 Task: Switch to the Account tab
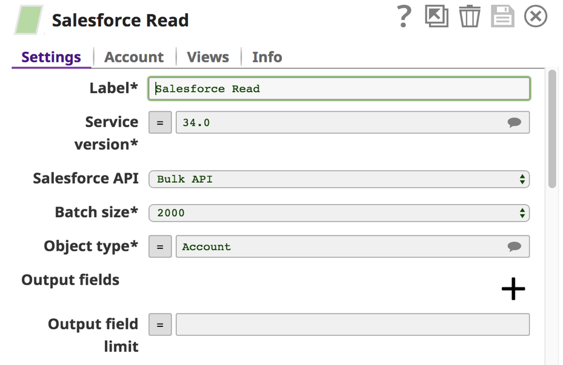[134, 57]
